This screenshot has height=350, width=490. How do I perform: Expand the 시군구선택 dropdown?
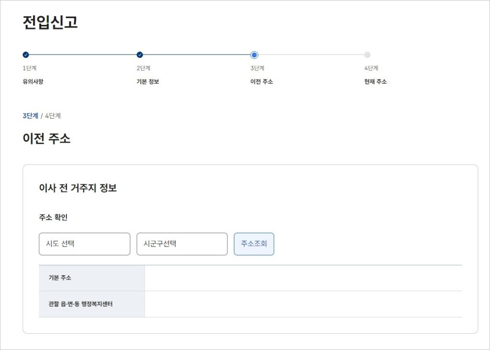pyautogui.click(x=182, y=244)
